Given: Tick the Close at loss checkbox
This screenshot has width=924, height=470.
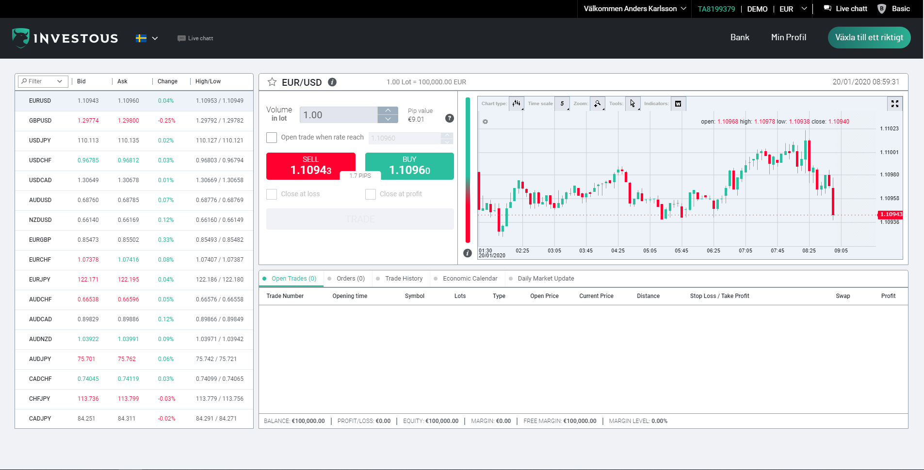Looking at the screenshot, I should coord(272,194).
